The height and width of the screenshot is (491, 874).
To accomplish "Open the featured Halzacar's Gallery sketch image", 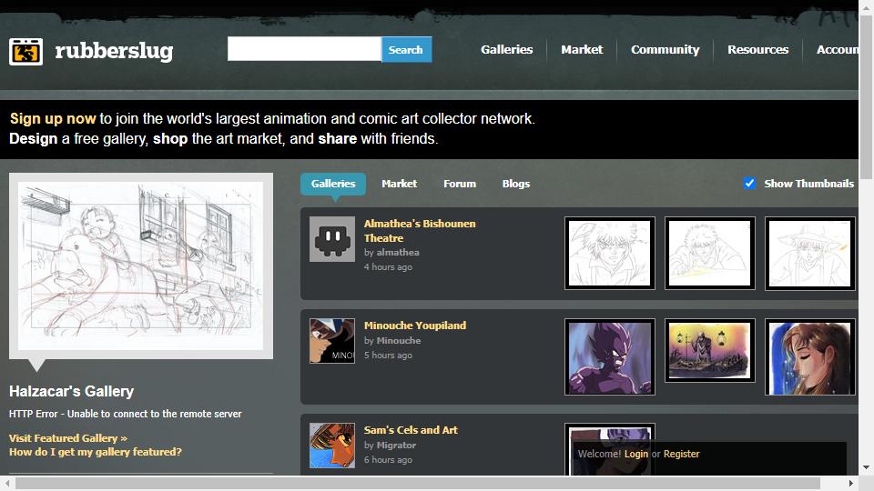I will (141, 266).
